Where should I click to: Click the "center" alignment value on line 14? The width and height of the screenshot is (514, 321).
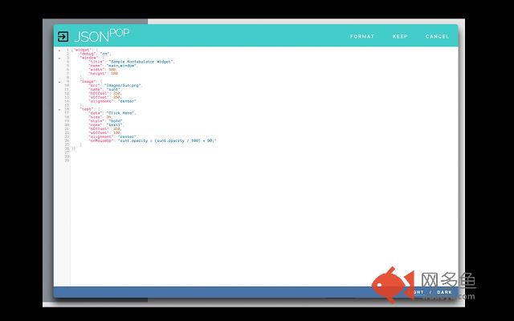coord(127,101)
